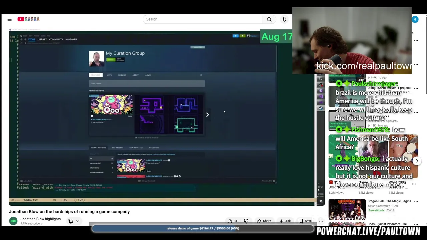
Task: Open the Ask AI sparkle button
Action: click(285, 221)
